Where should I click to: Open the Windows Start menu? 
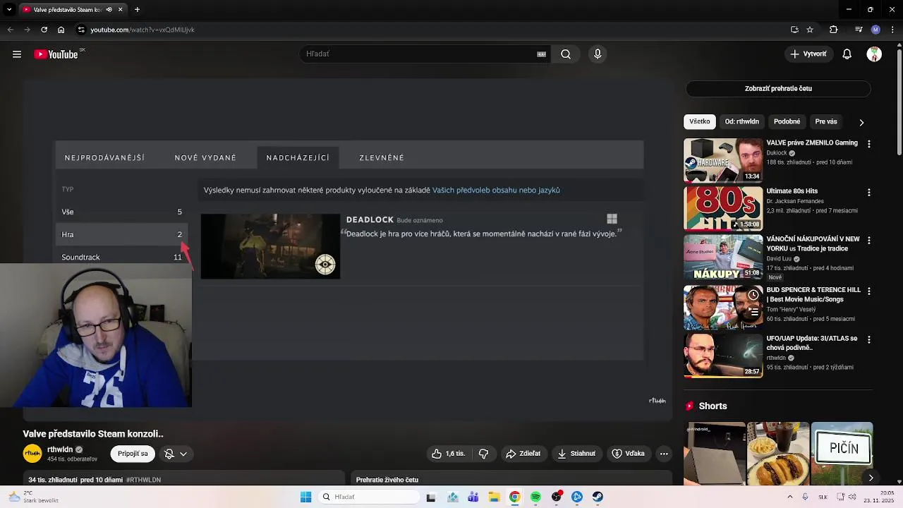(x=305, y=497)
